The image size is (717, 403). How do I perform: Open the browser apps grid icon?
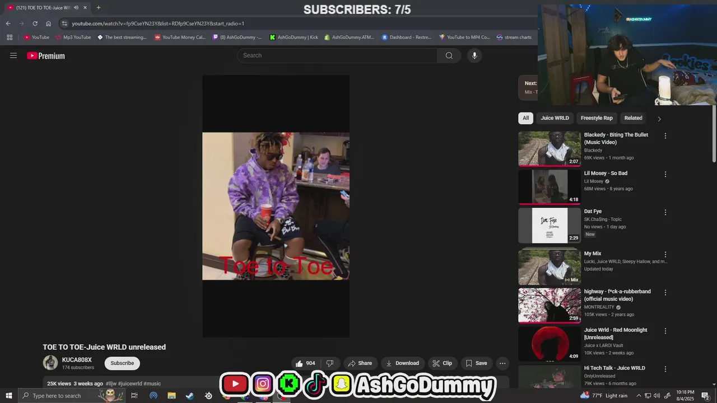click(10, 38)
